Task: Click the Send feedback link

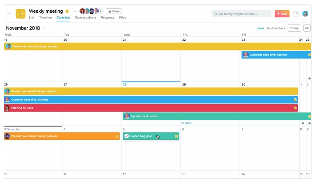Action: 276,28
